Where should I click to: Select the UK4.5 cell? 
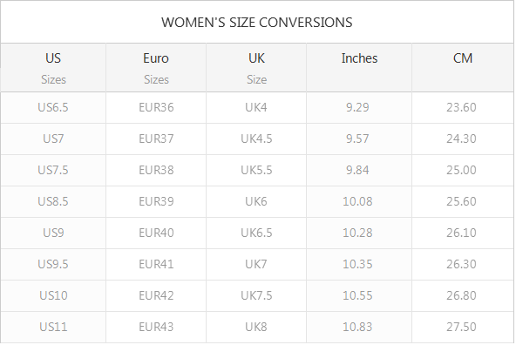256,139
